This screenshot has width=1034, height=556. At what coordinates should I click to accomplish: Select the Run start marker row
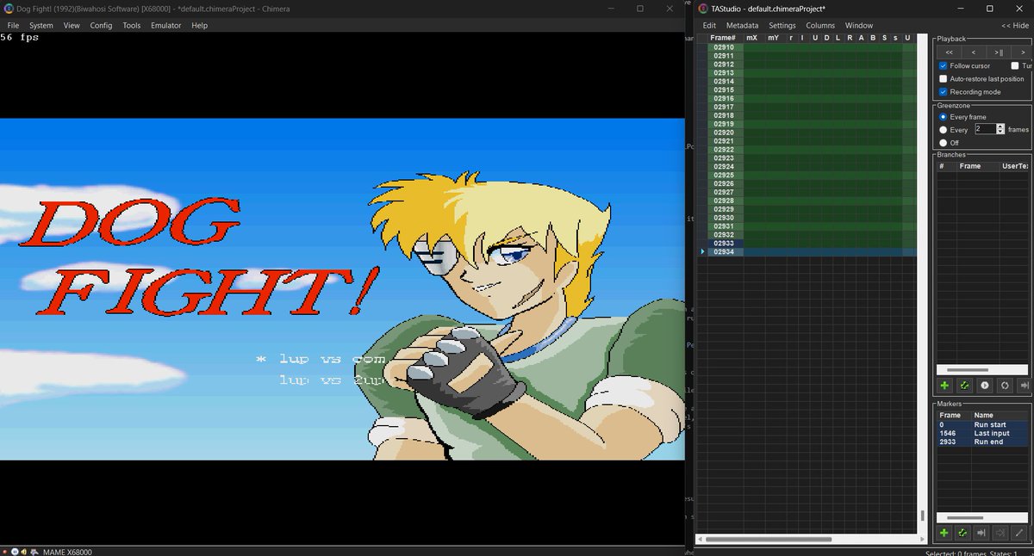982,424
